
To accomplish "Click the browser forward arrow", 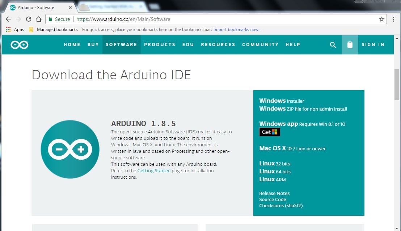I will click(18, 19).
